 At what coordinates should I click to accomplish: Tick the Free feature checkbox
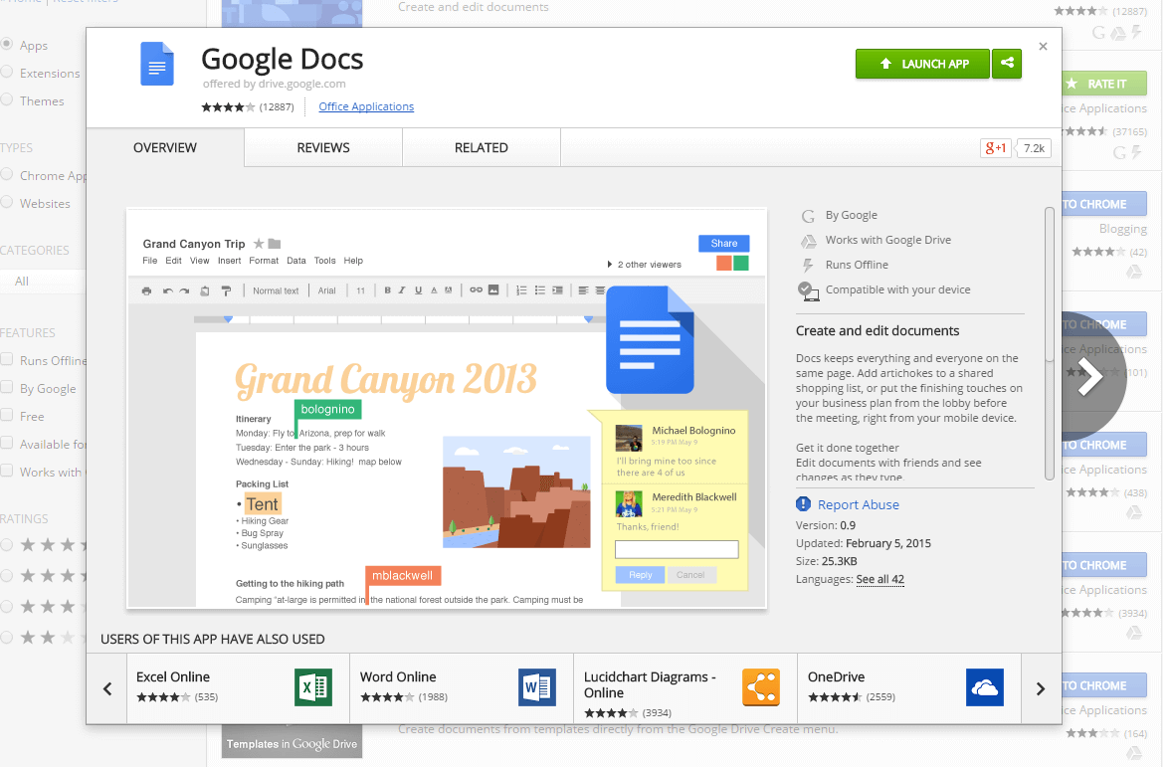(x=7, y=415)
